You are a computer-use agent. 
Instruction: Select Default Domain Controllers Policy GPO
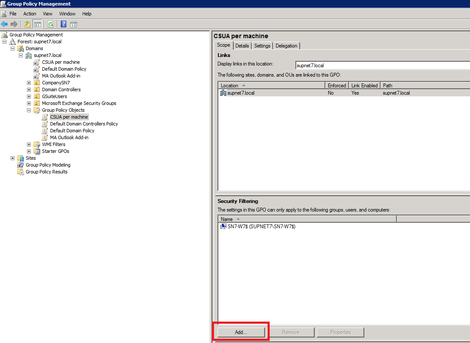(83, 124)
